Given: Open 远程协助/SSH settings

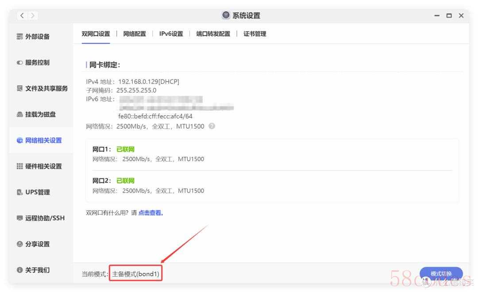Looking at the screenshot, I should 45,218.
